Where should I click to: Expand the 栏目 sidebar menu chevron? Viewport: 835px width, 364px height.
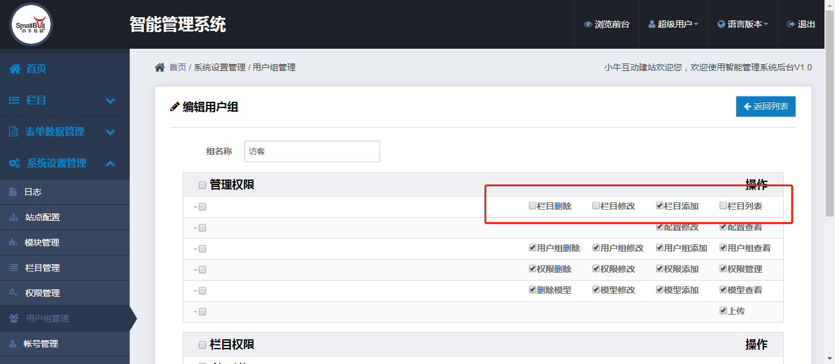click(110, 101)
